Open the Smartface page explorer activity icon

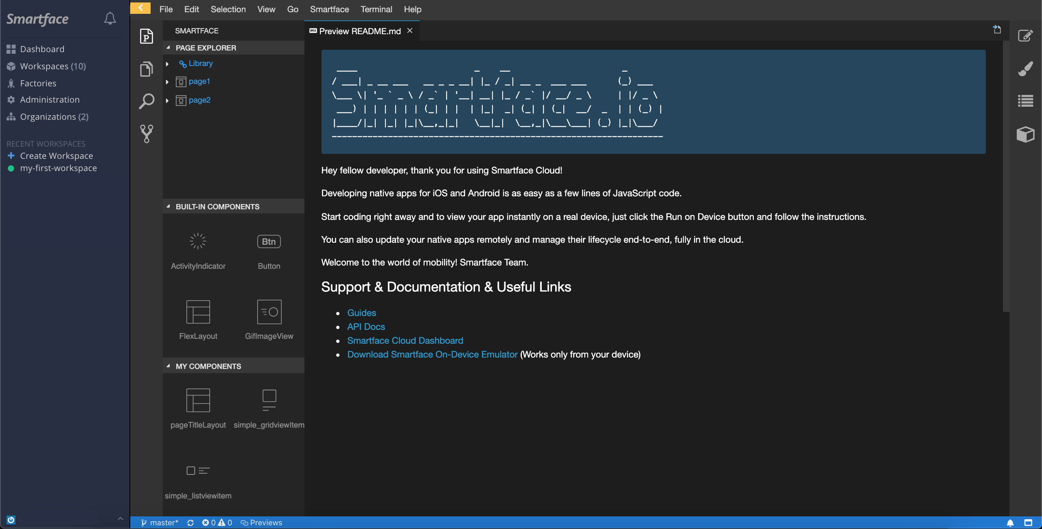146,36
